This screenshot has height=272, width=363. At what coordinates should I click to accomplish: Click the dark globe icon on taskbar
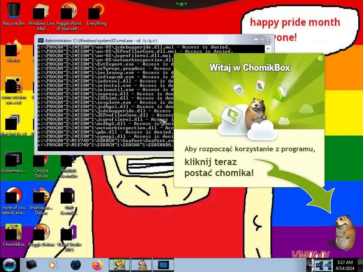point(76,265)
